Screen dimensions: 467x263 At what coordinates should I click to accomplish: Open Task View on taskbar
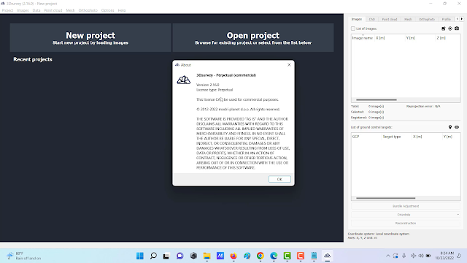point(166,256)
